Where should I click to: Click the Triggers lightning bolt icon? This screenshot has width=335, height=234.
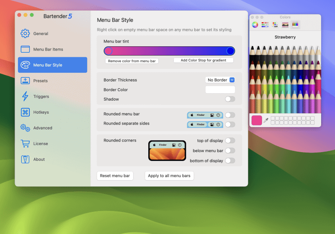pyautogui.click(x=25, y=97)
